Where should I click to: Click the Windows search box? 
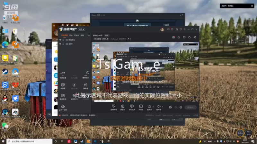(30, 141)
